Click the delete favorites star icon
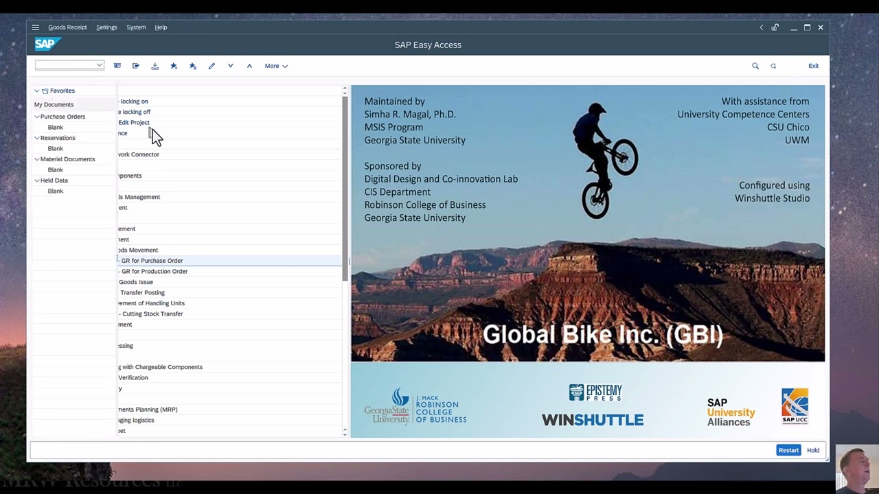The height and width of the screenshot is (494, 879). tap(193, 66)
